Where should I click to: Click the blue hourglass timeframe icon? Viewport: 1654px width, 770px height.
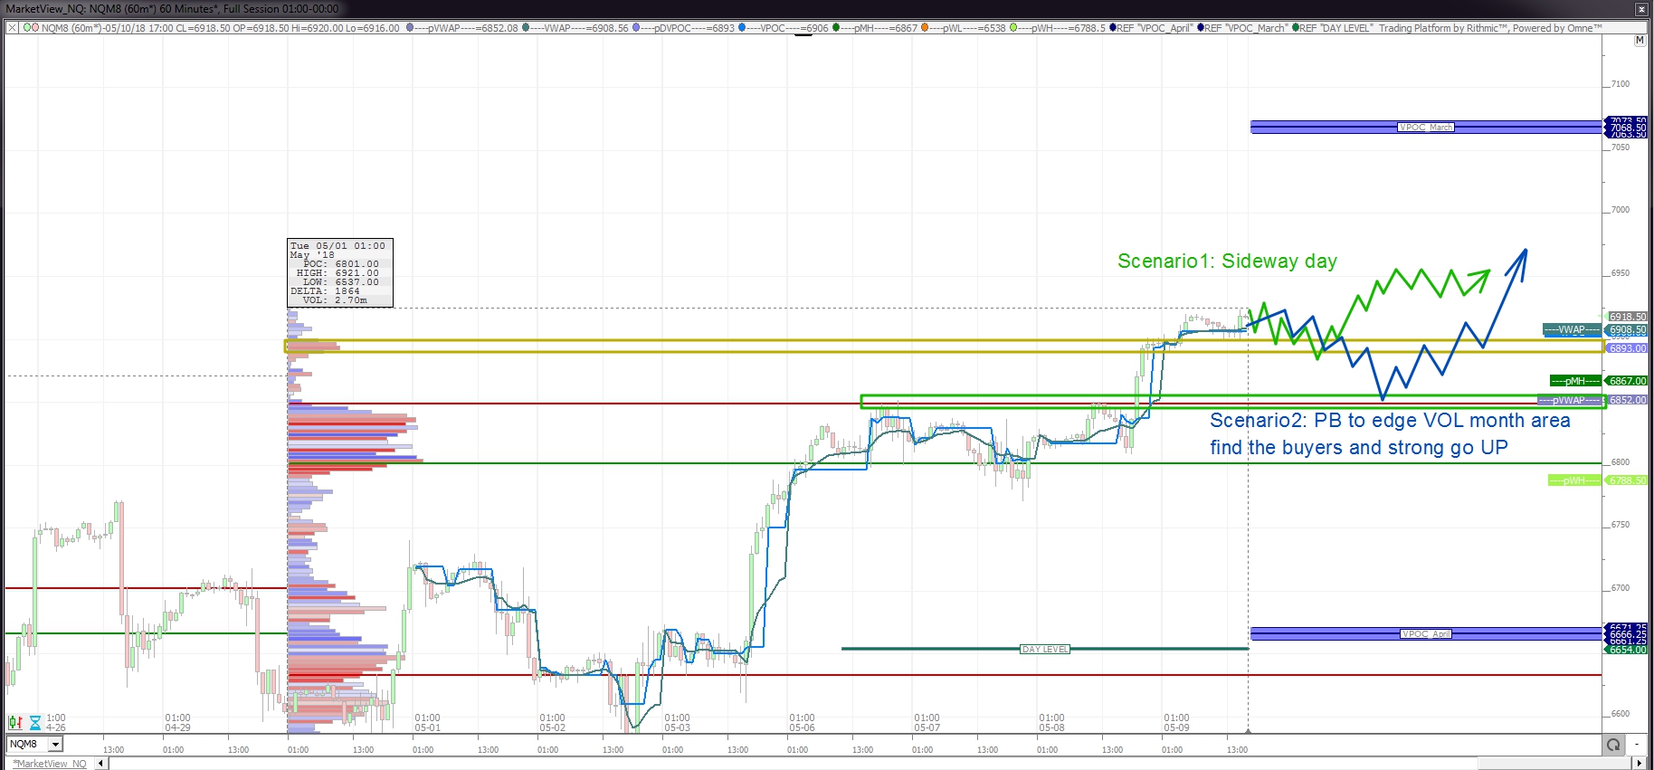click(x=35, y=723)
